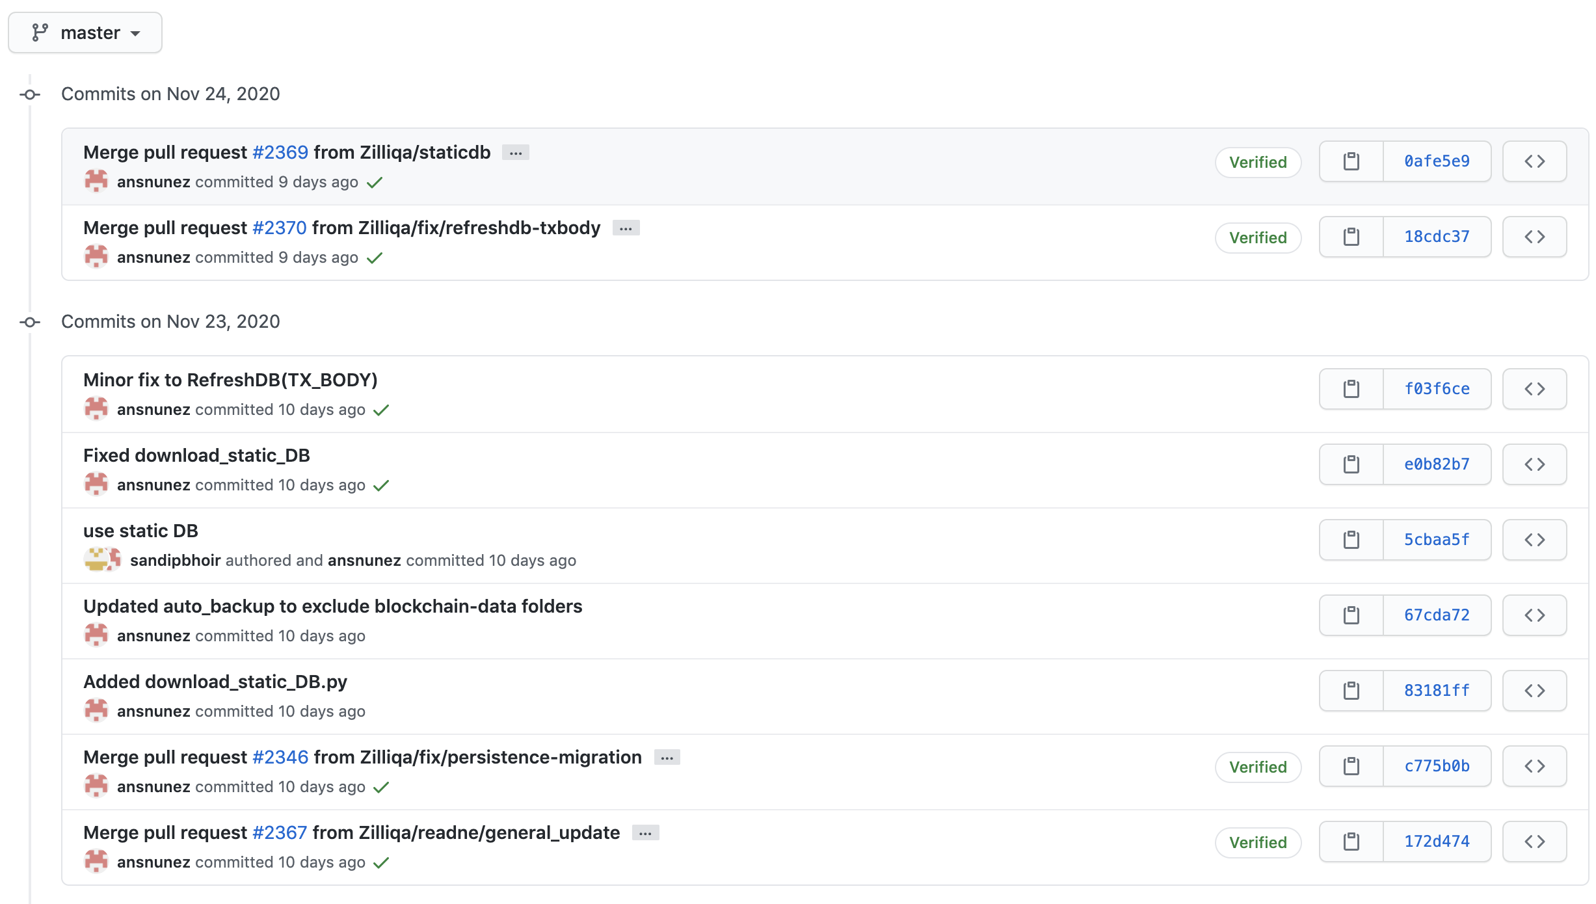Open 'Updated auto_backup to exclude blockchain-data folders' commit
Screen dimensions: 1596x904
332,606
